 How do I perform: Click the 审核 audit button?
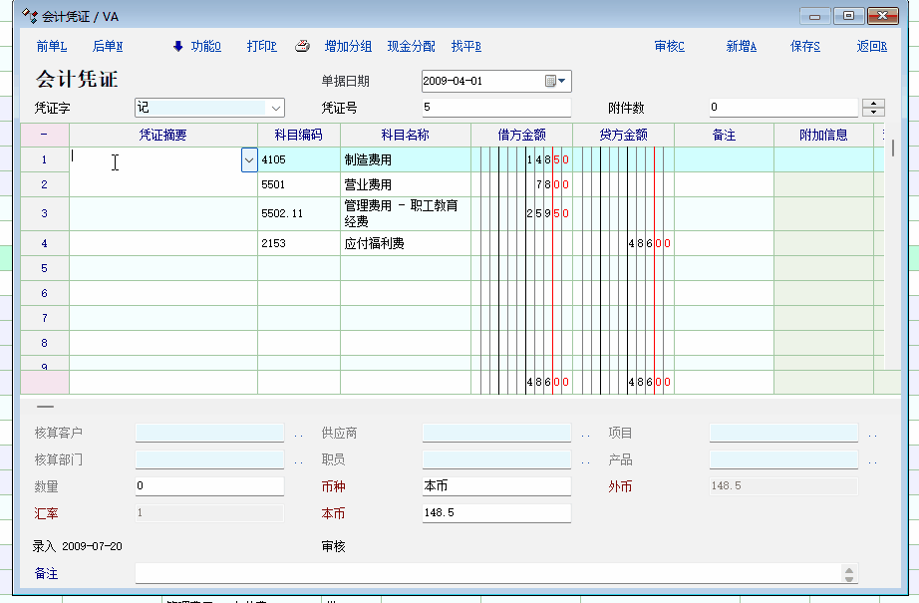[669, 47]
